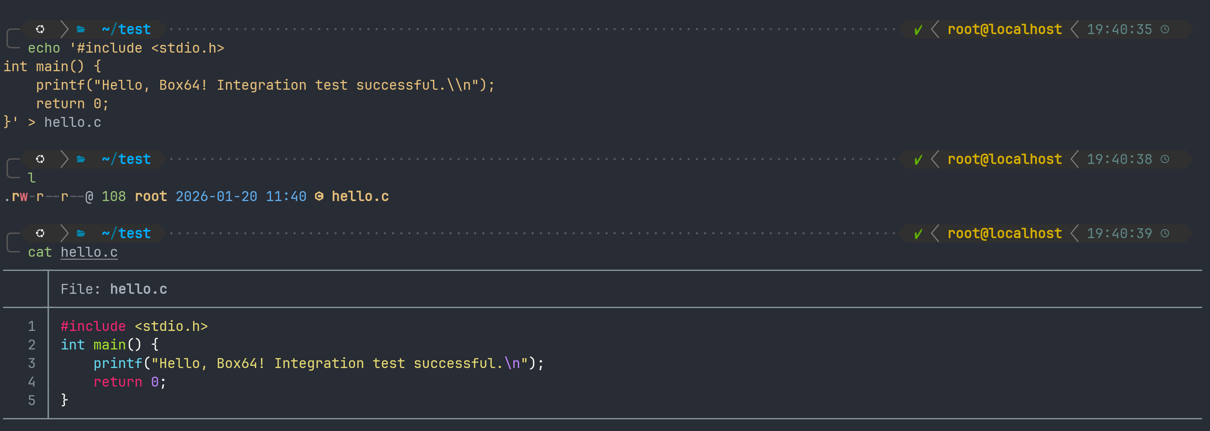Click the 'File: hello.c' header text
The image size is (1210, 431).
(114, 289)
